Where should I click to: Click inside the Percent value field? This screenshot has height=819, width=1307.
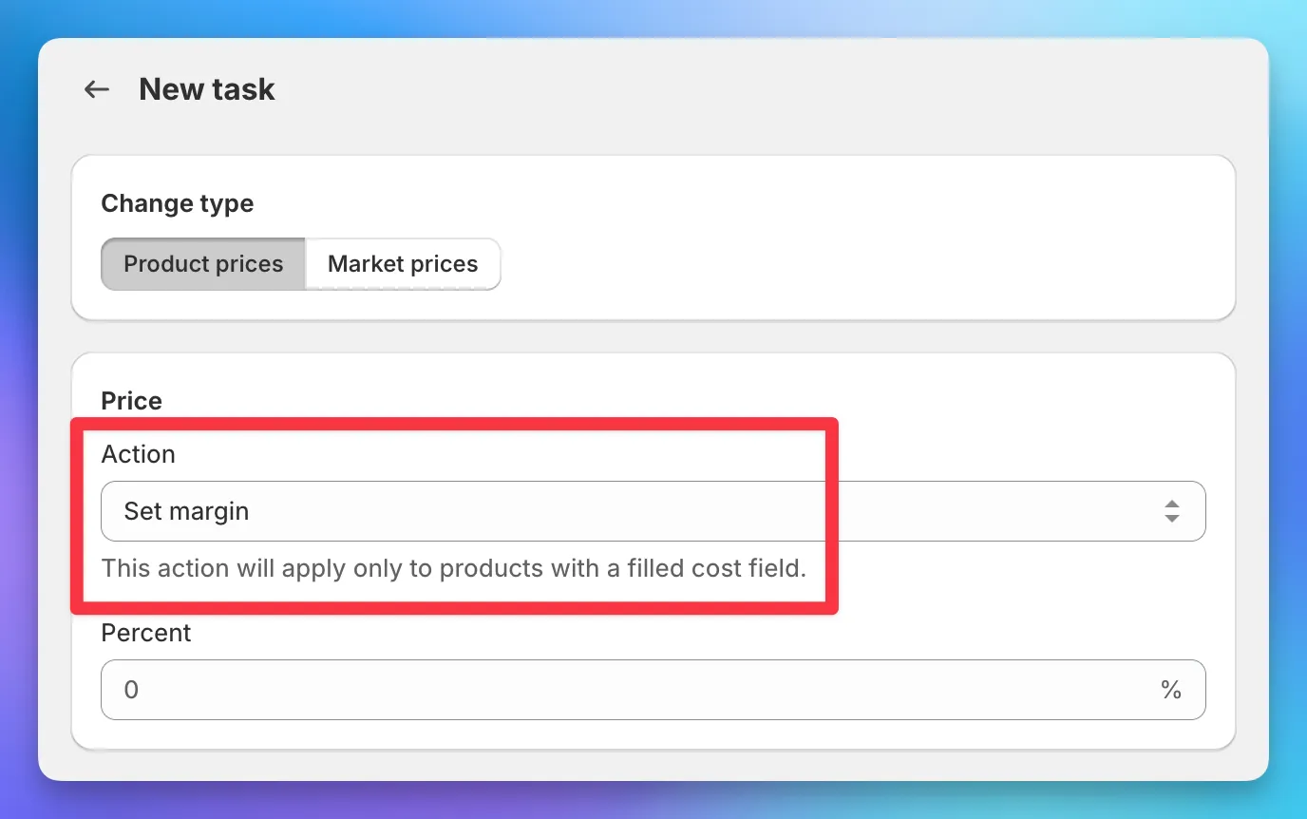click(x=570, y=690)
